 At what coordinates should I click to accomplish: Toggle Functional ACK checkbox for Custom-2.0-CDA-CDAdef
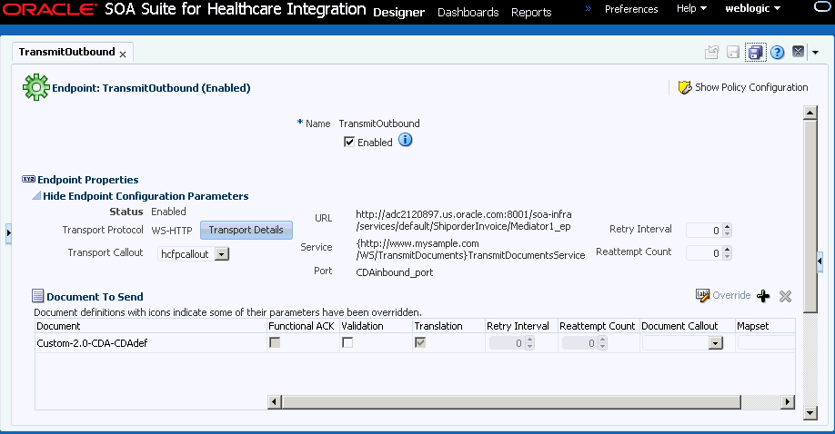[275, 342]
